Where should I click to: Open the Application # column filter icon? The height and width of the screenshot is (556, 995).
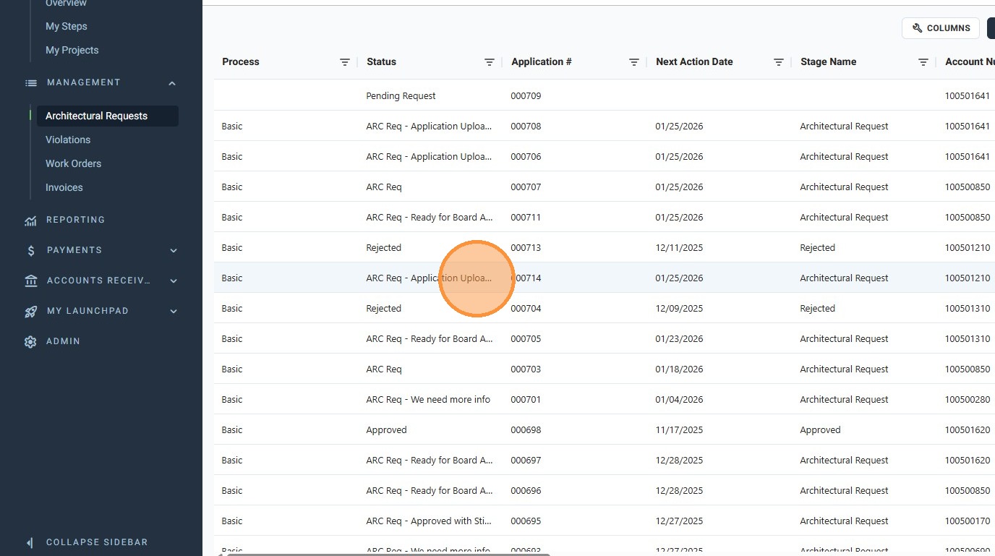[634, 62]
